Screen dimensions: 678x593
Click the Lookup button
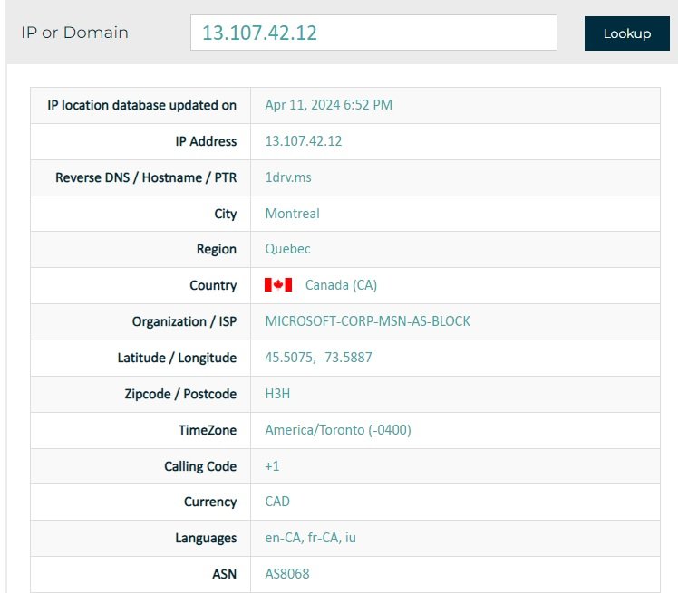tap(626, 33)
